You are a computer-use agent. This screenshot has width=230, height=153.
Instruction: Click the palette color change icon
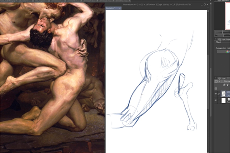[216, 81]
